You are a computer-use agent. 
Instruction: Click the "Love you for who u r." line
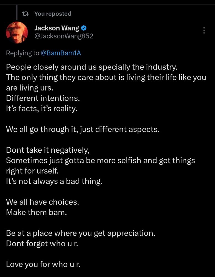click(x=43, y=264)
